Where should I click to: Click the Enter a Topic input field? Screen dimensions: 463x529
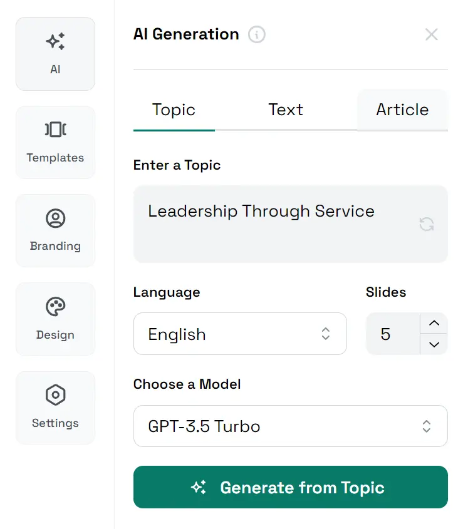(269, 224)
